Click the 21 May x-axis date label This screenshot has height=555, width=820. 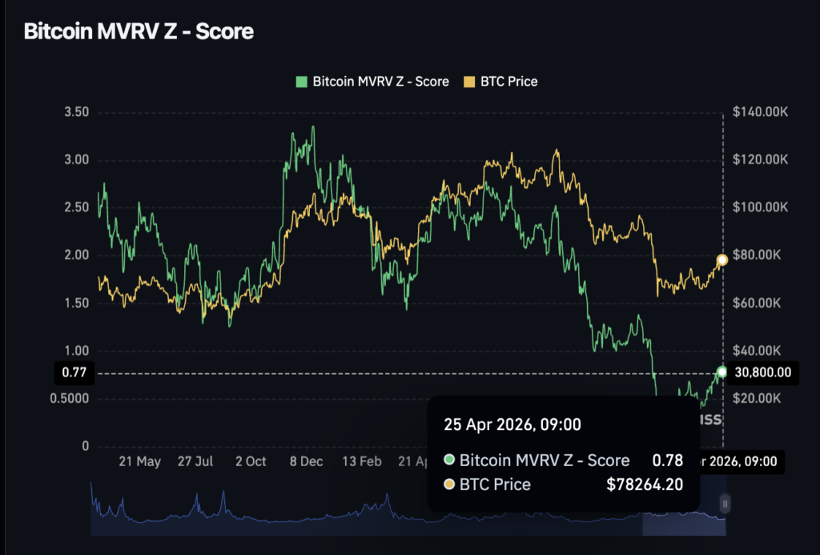coord(139,462)
